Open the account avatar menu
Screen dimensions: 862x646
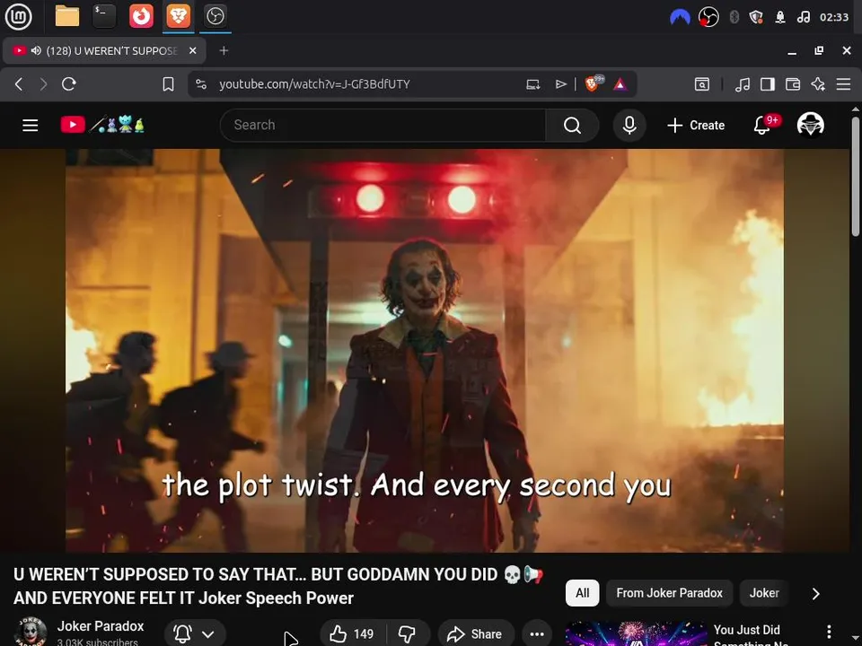(x=810, y=125)
